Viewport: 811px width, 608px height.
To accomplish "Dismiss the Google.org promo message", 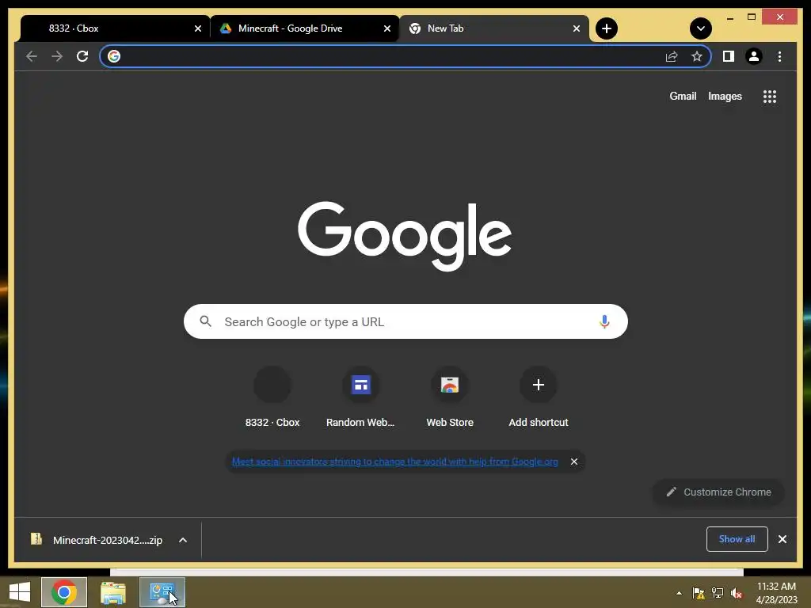I will coord(574,462).
